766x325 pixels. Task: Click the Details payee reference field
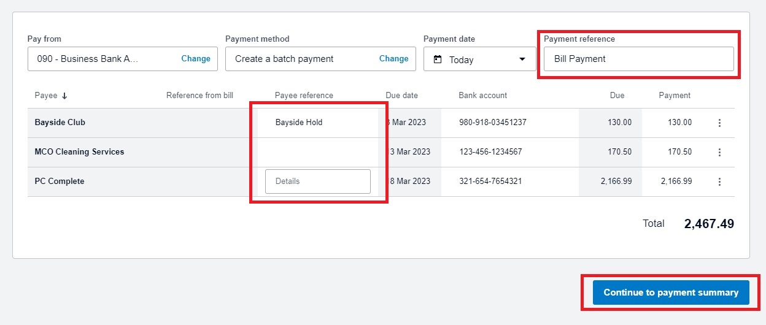(318, 182)
